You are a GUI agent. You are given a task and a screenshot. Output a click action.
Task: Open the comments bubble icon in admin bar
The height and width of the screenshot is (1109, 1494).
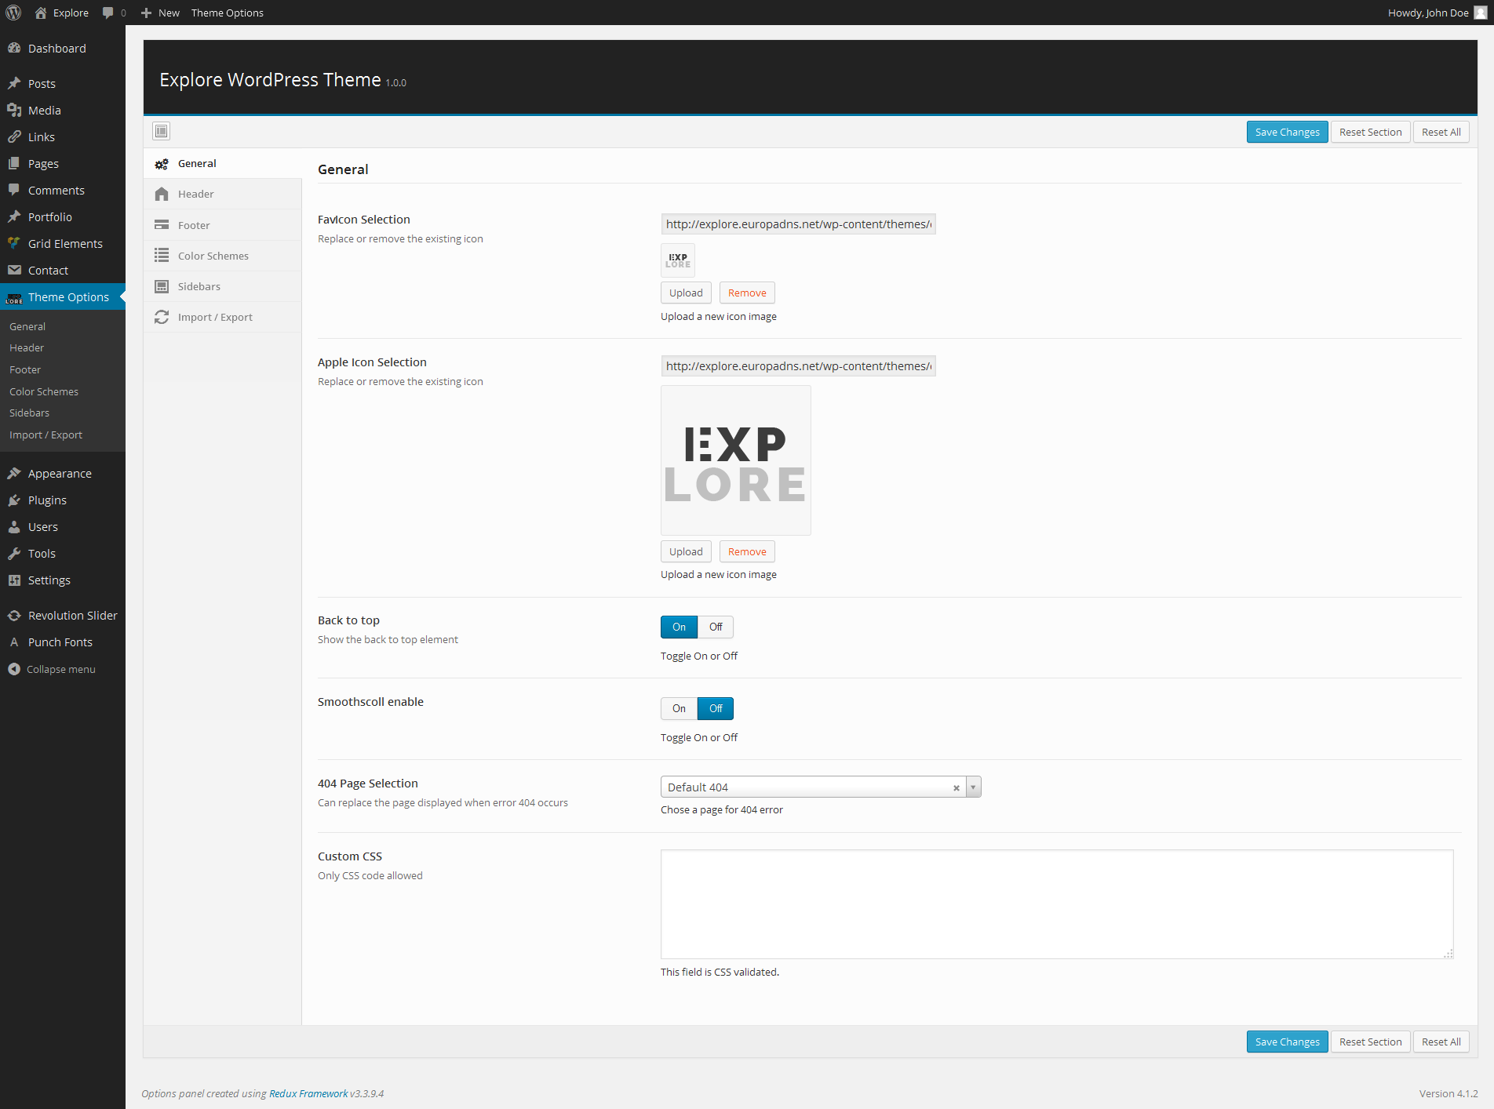click(108, 13)
